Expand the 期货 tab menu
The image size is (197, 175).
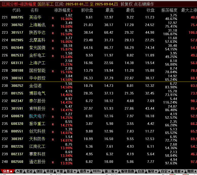click(x=192, y=171)
